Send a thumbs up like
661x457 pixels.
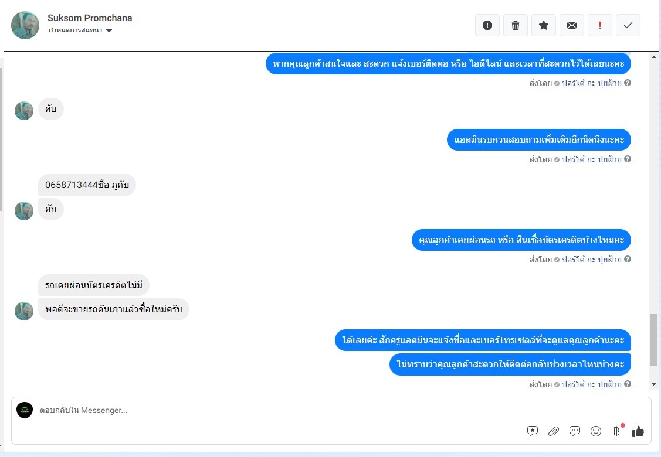(x=638, y=431)
